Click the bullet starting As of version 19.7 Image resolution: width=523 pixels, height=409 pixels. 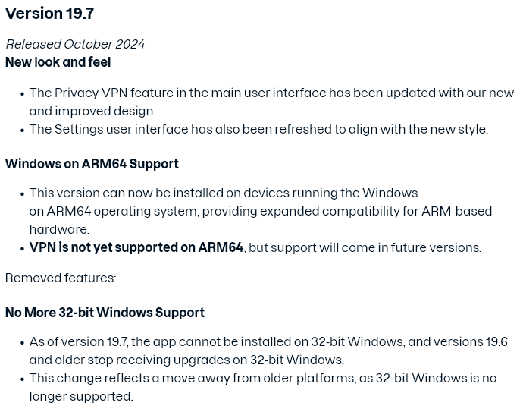[x=268, y=351]
